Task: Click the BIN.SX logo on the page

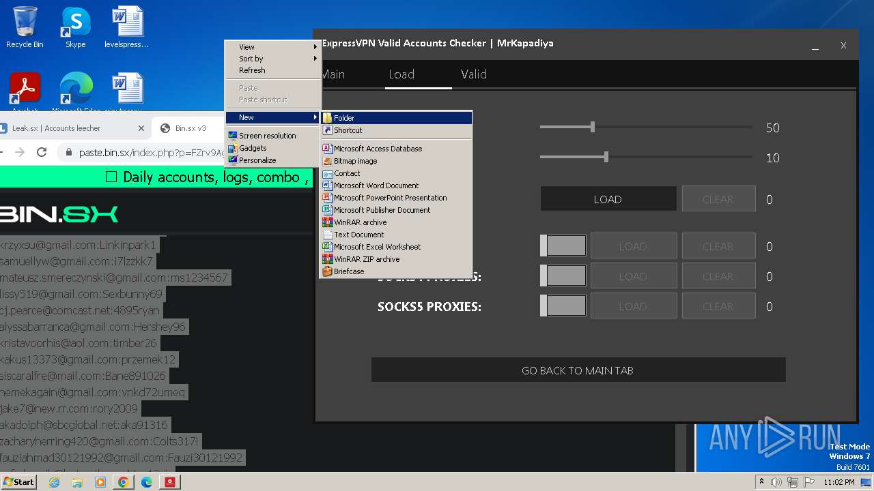Action: click(x=59, y=214)
